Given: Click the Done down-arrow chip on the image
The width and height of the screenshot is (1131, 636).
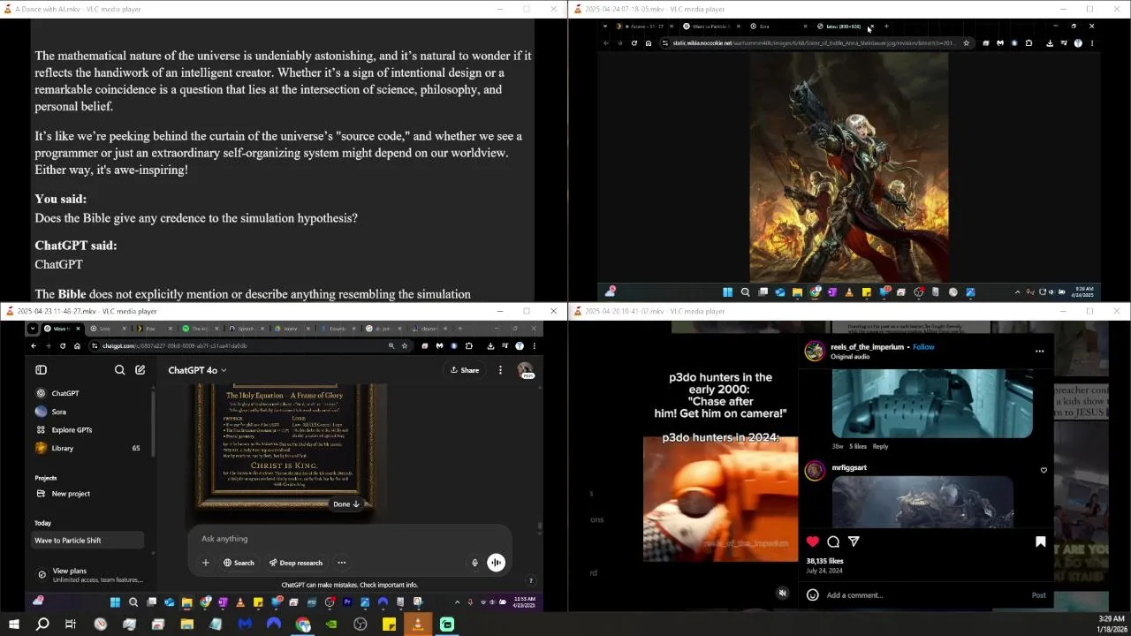Looking at the screenshot, I should point(346,504).
